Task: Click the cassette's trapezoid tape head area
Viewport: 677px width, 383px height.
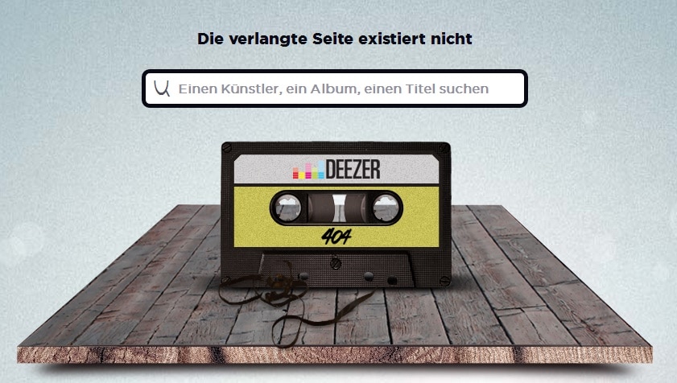Action: [x=336, y=270]
